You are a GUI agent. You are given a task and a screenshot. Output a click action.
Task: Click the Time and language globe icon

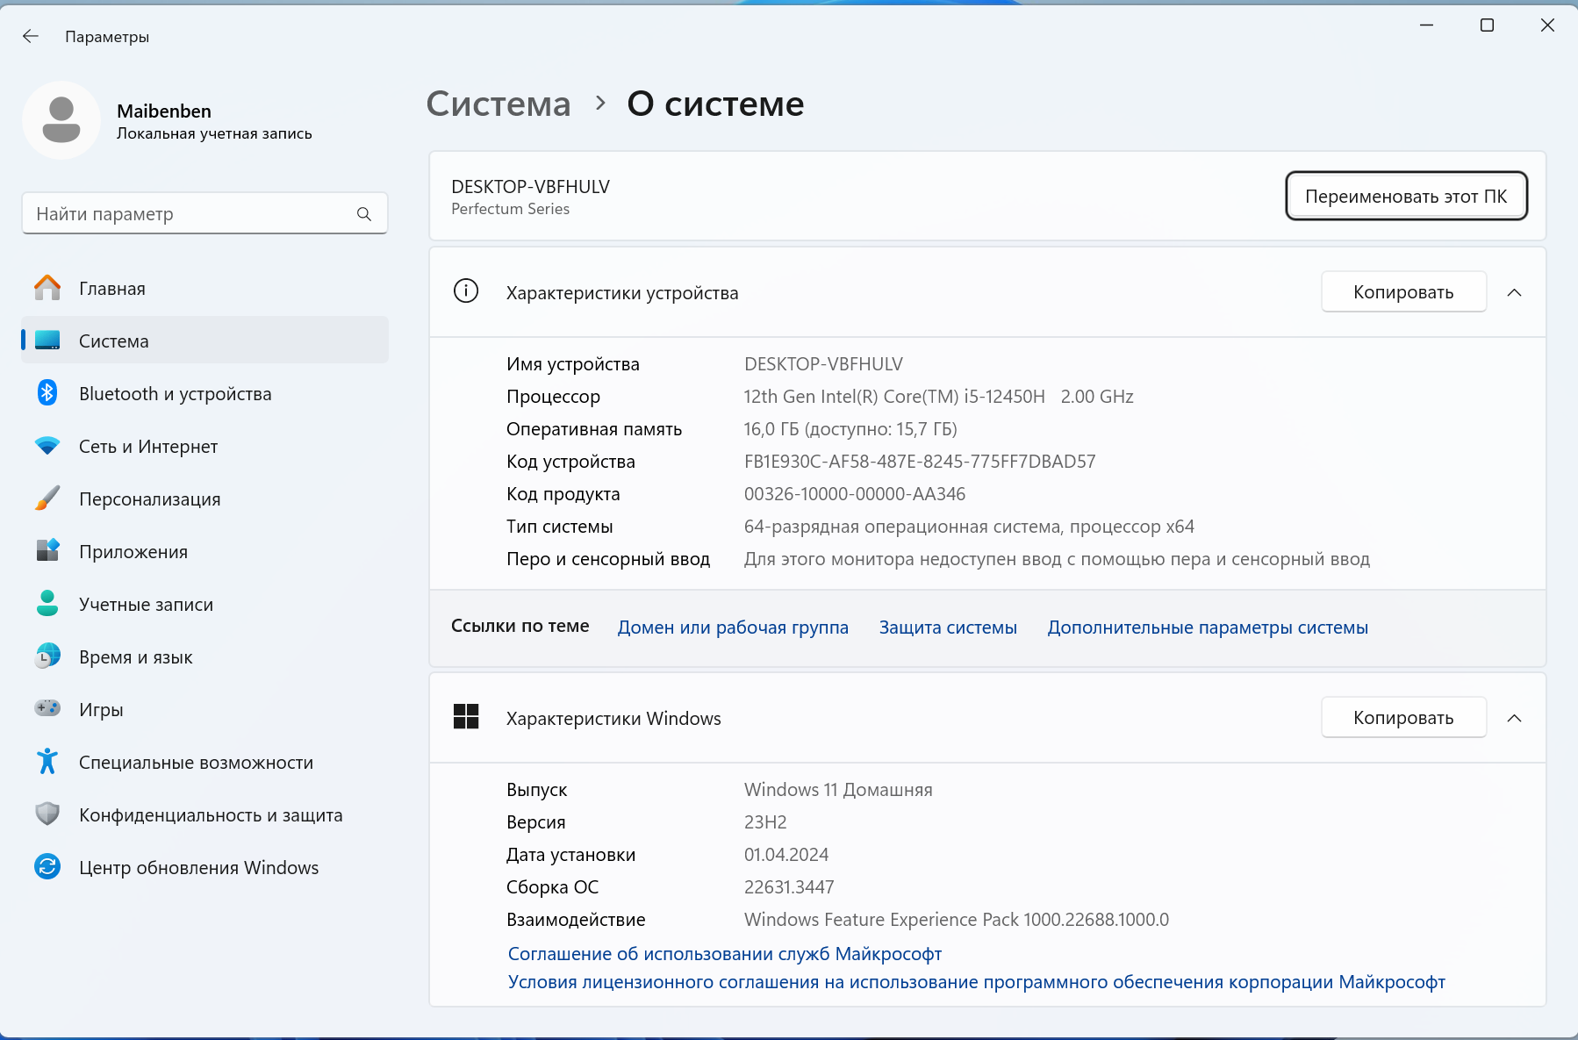coord(47,656)
